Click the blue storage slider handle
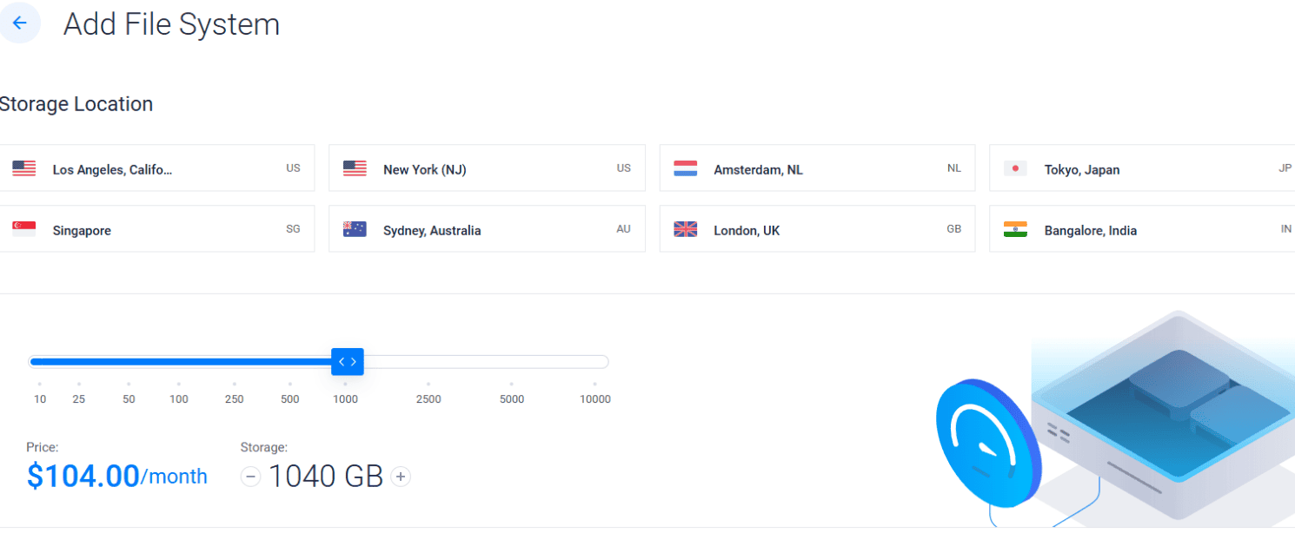1295x533 pixels. (348, 362)
